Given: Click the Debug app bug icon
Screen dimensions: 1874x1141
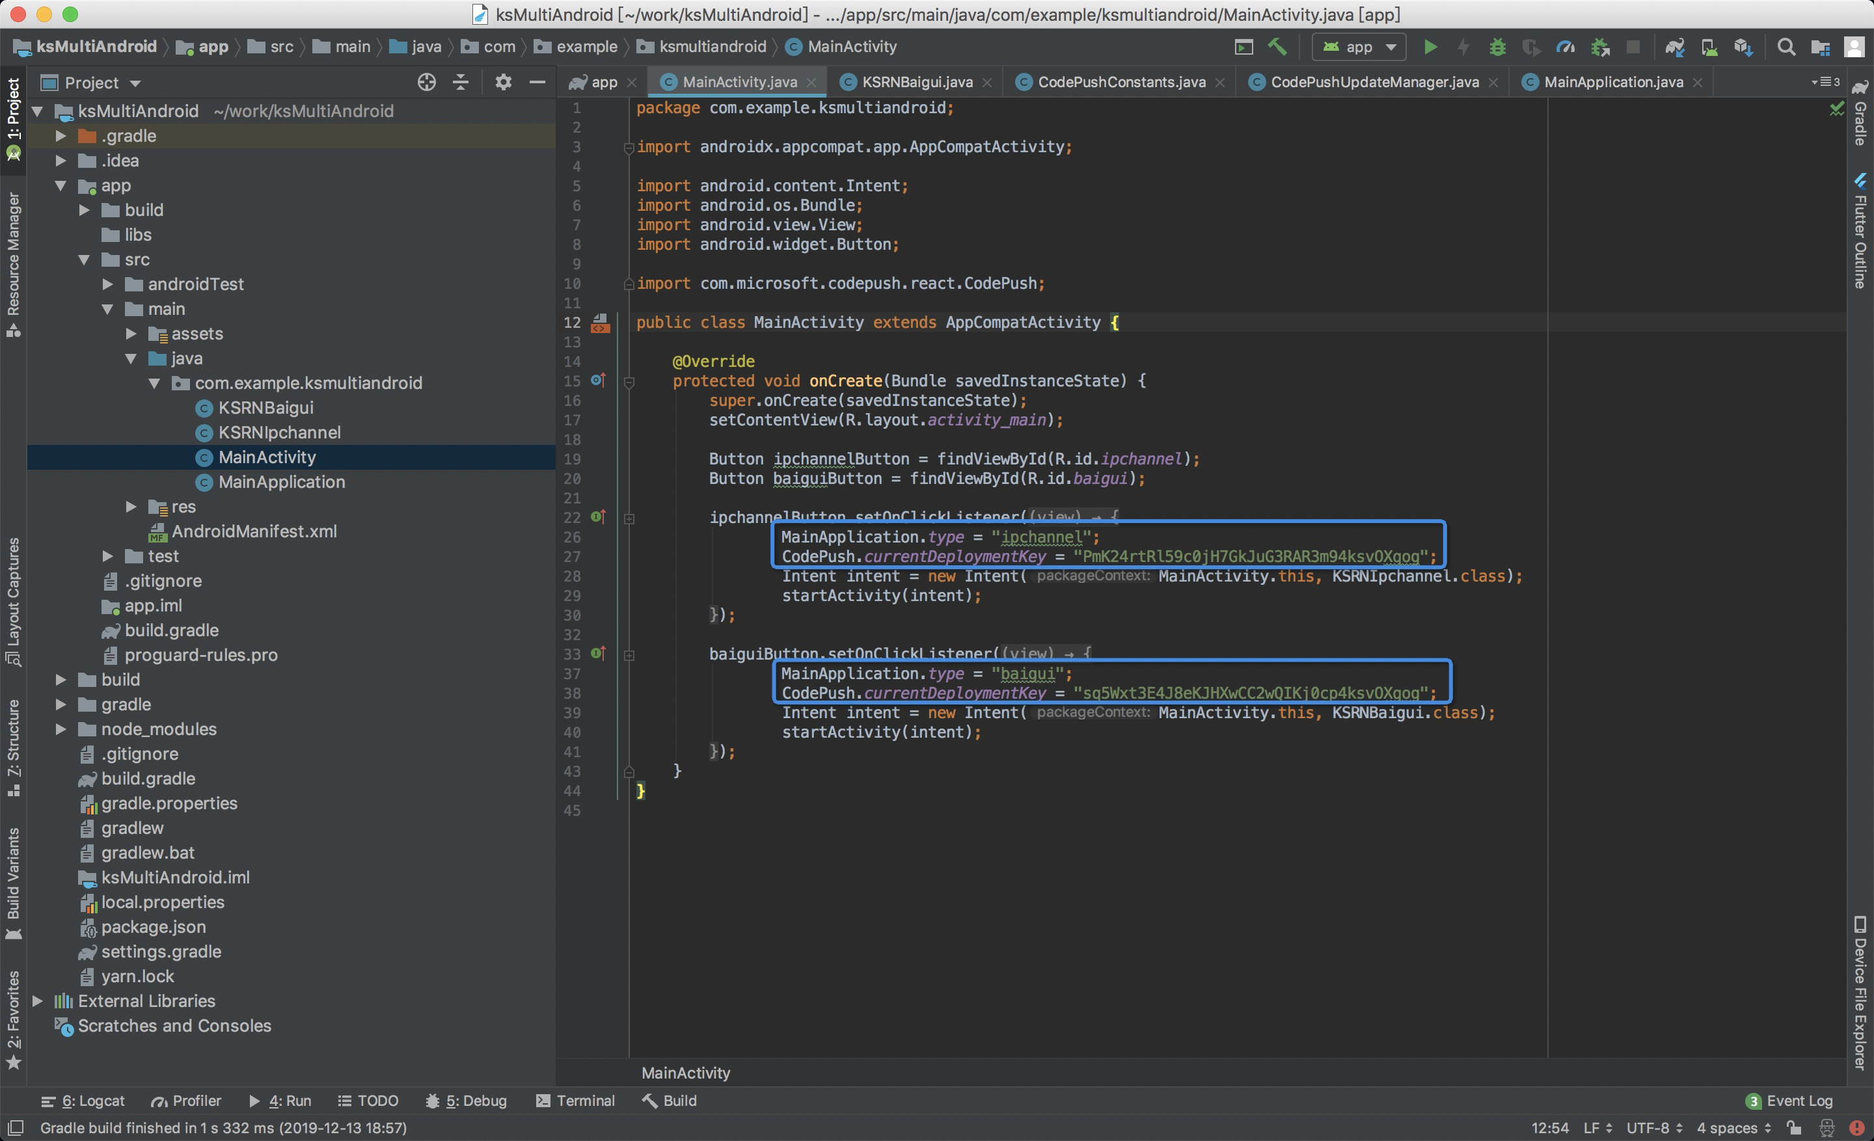Looking at the screenshot, I should (1497, 47).
